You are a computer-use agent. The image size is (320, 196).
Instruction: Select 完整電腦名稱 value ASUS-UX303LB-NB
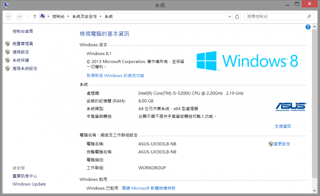click(157, 152)
